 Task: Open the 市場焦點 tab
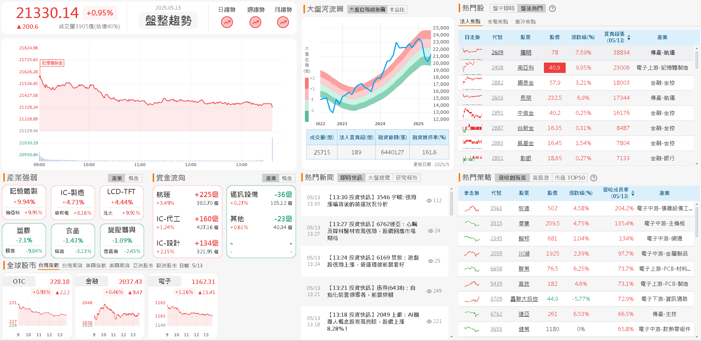click(497, 22)
